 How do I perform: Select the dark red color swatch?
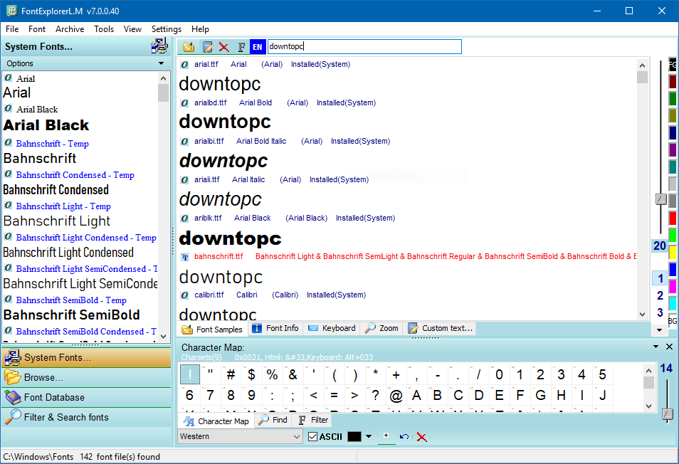click(673, 81)
